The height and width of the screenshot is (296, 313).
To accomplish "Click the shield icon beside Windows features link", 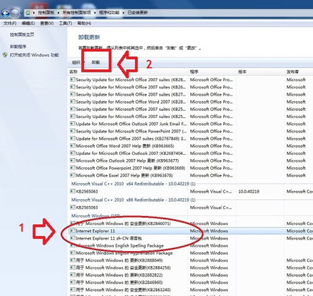I will [x=5, y=55].
